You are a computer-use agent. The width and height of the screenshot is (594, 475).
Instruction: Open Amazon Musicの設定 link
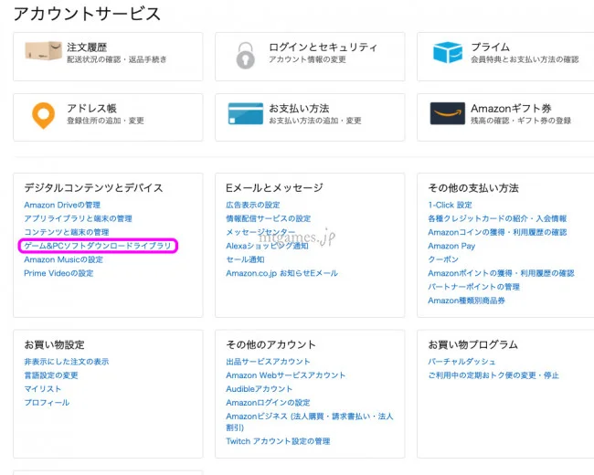[64, 259]
